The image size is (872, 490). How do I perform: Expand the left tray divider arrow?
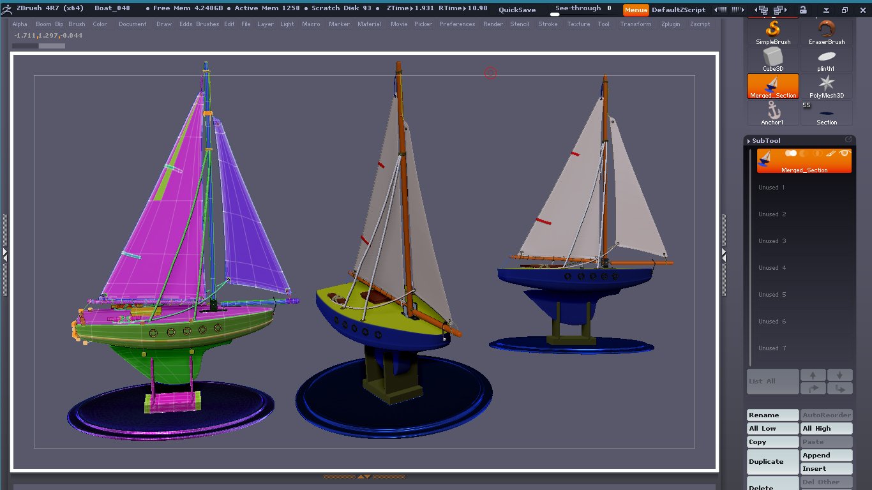4,254
